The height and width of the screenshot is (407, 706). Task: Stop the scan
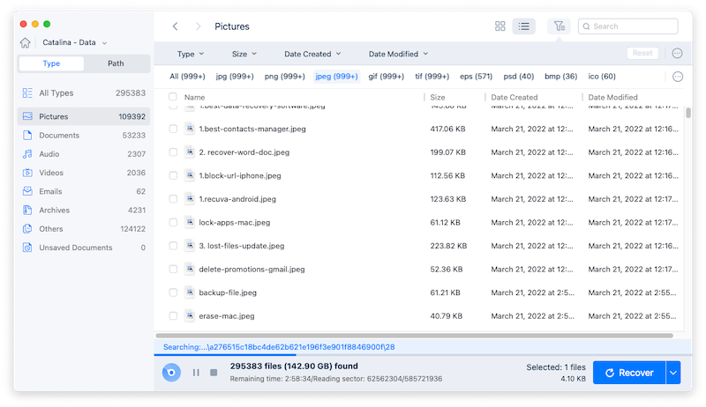pyautogui.click(x=214, y=373)
